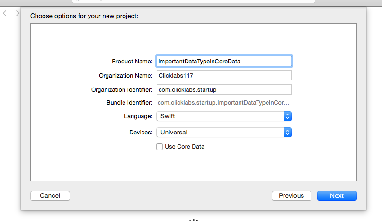The height and width of the screenshot is (221, 382).
Task: Click the Bundle Identifier value text
Action: coord(223,102)
